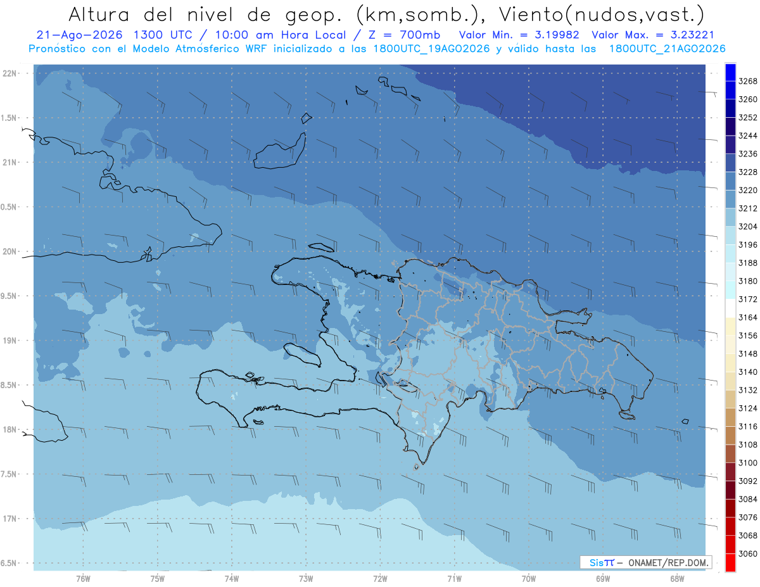Viewport: 760px width, 587px height.
Task: Click legend value '3268'
Action: 747,81
